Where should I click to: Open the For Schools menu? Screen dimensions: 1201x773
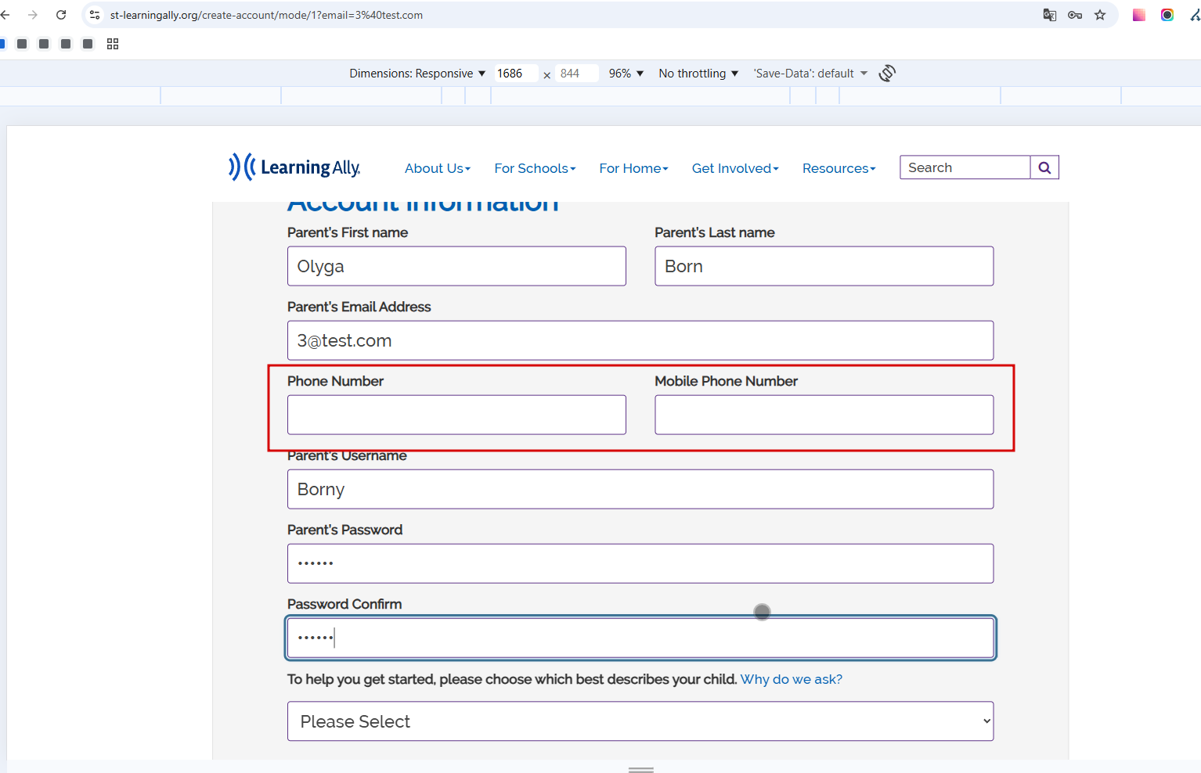pos(535,168)
